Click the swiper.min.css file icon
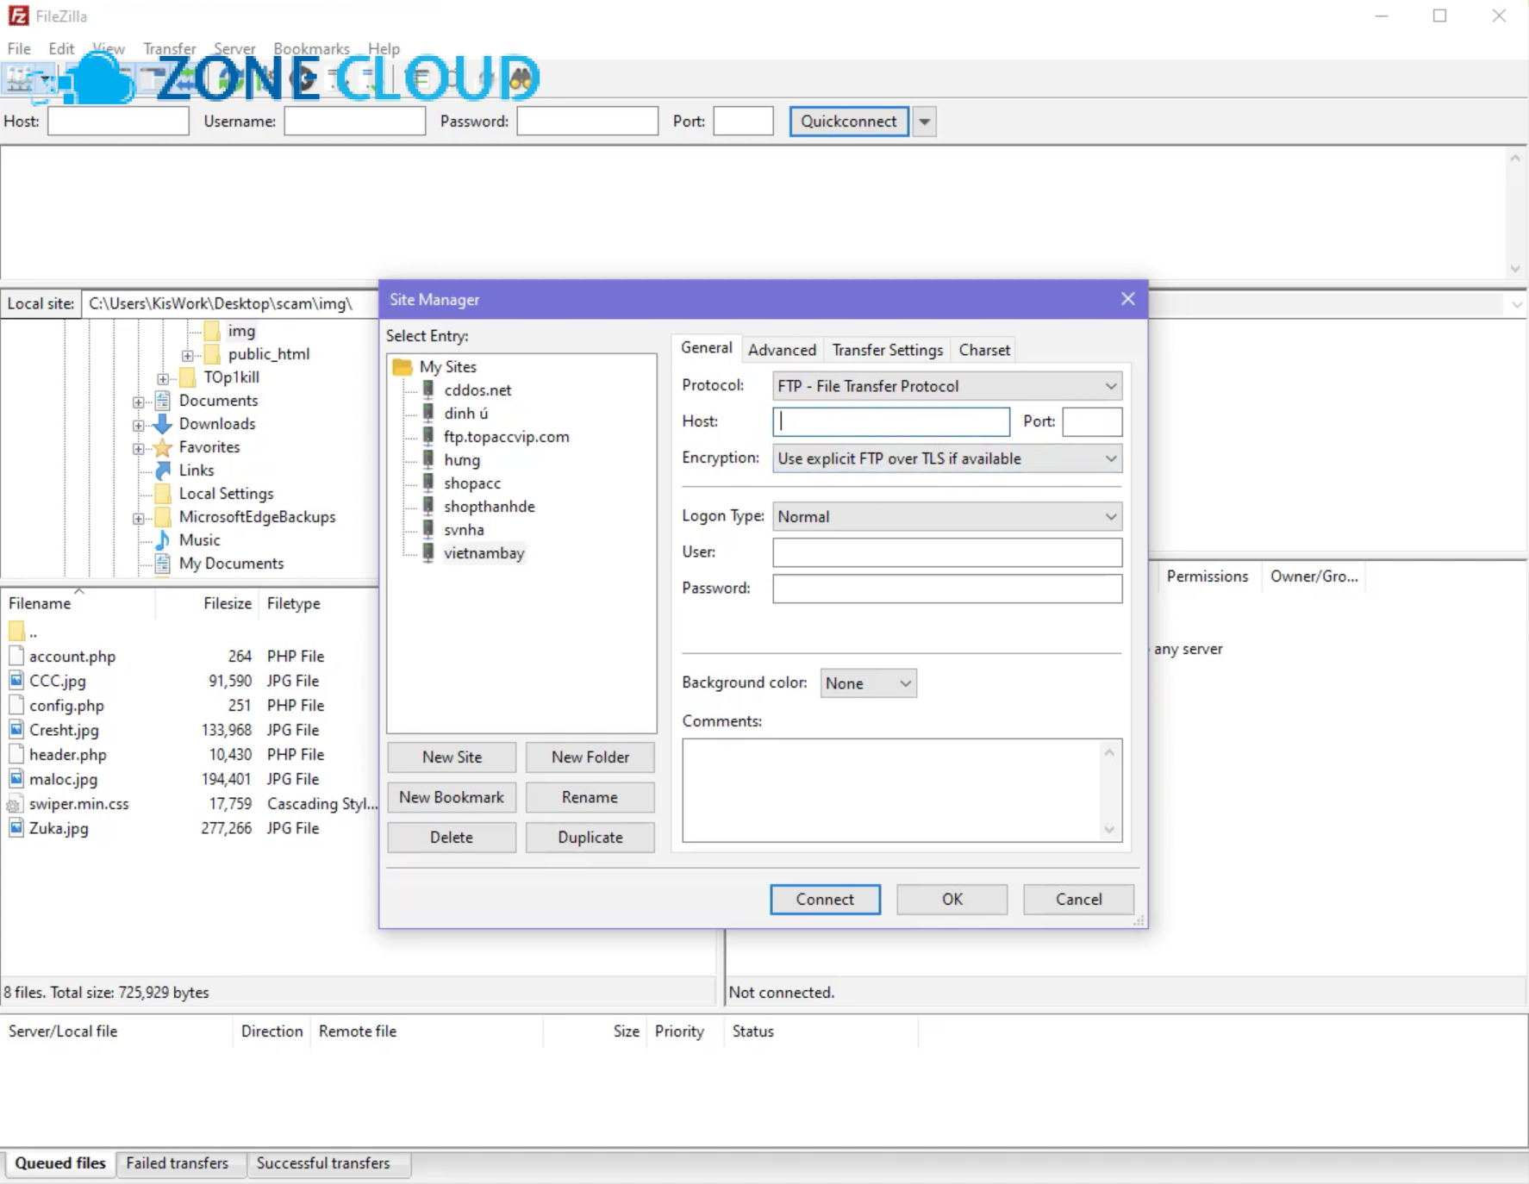1529x1184 pixels. [x=15, y=805]
